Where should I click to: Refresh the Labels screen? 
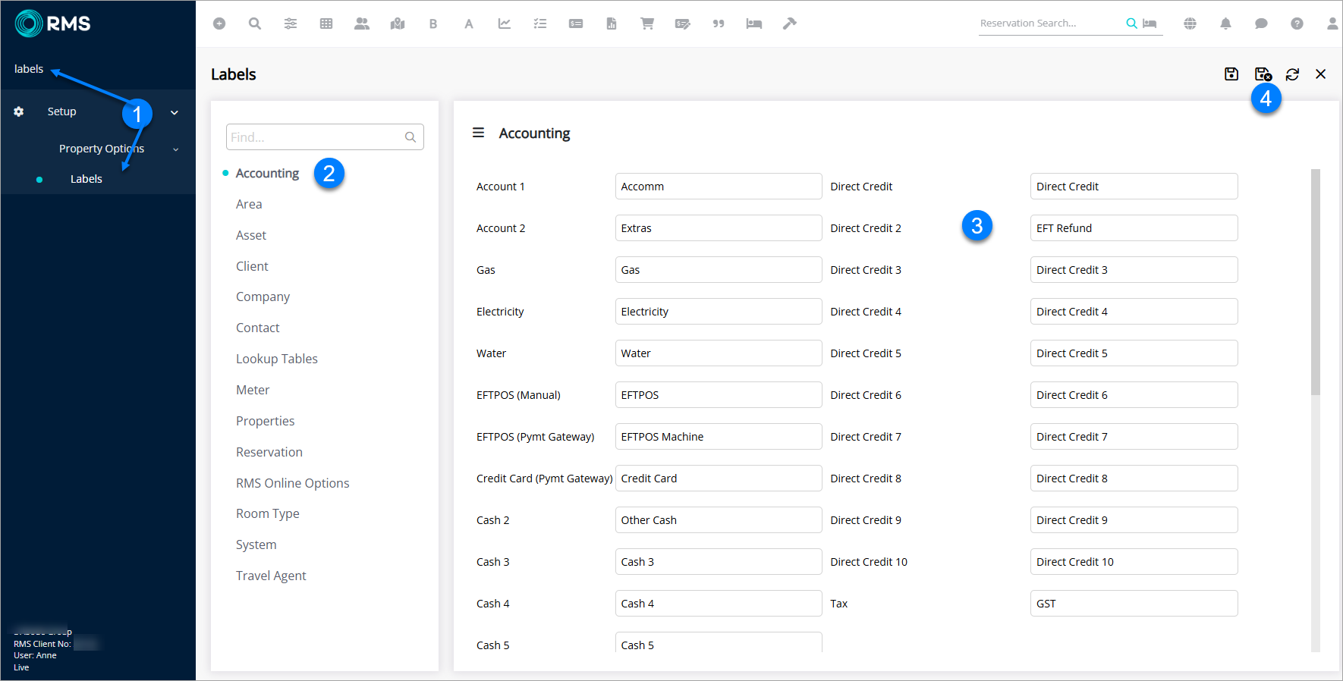[x=1292, y=74]
